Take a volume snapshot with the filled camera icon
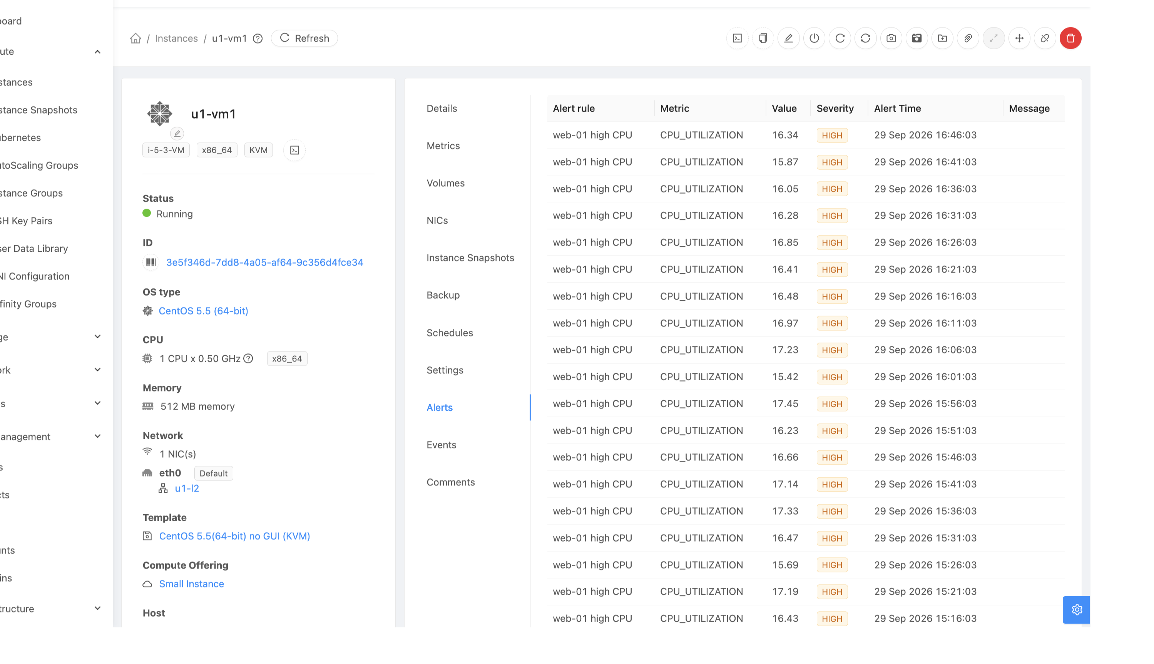1154x664 pixels. pyautogui.click(x=917, y=38)
